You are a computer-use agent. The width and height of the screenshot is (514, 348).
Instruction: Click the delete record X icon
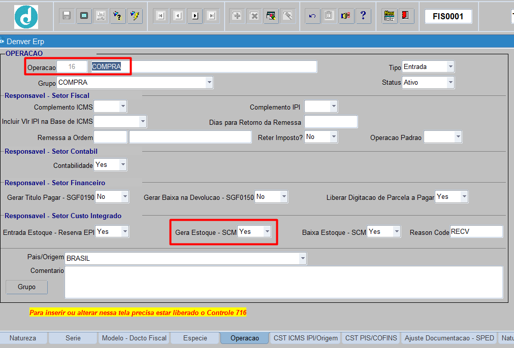pos(254,16)
